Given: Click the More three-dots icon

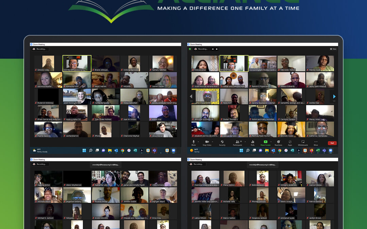Looking at the screenshot, I should coord(316,142).
